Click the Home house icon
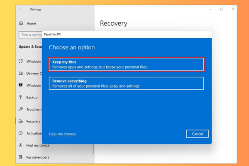The image size is (249, 166). click(21, 23)
